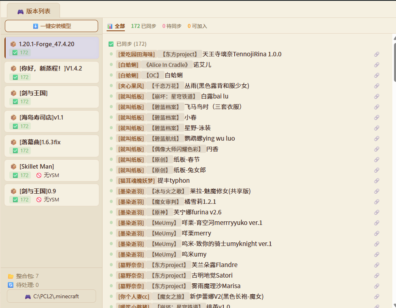This screenshot has height=308, width=396.
Task: Open the 版本列表 tab
Action: point(34,11)
